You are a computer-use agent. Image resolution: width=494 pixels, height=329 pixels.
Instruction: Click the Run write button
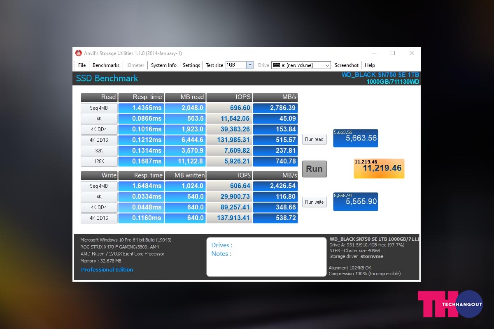coord(315,202)
